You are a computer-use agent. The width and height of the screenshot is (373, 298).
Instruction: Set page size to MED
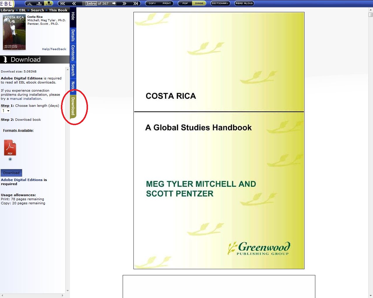[x=39, y=4]
